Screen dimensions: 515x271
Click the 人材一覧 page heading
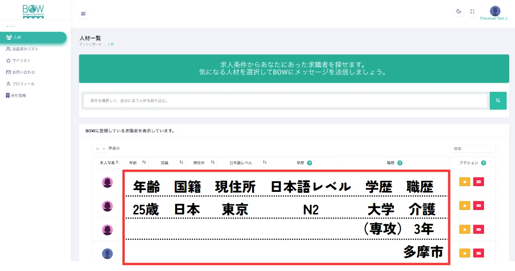click(90, 38)
